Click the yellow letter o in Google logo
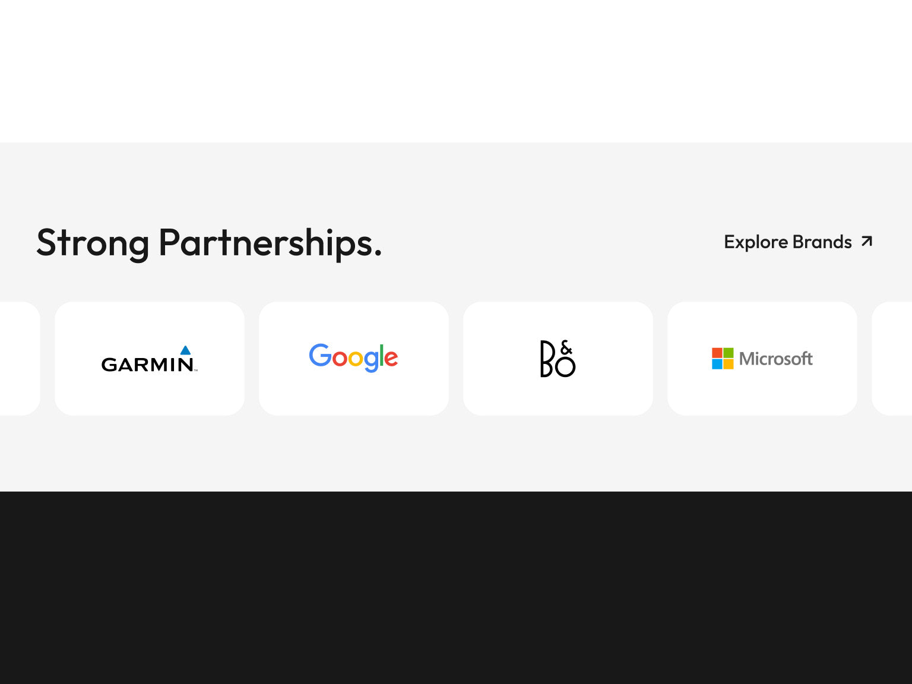This screenshot has height=684, width=912. tap(356, 358)
